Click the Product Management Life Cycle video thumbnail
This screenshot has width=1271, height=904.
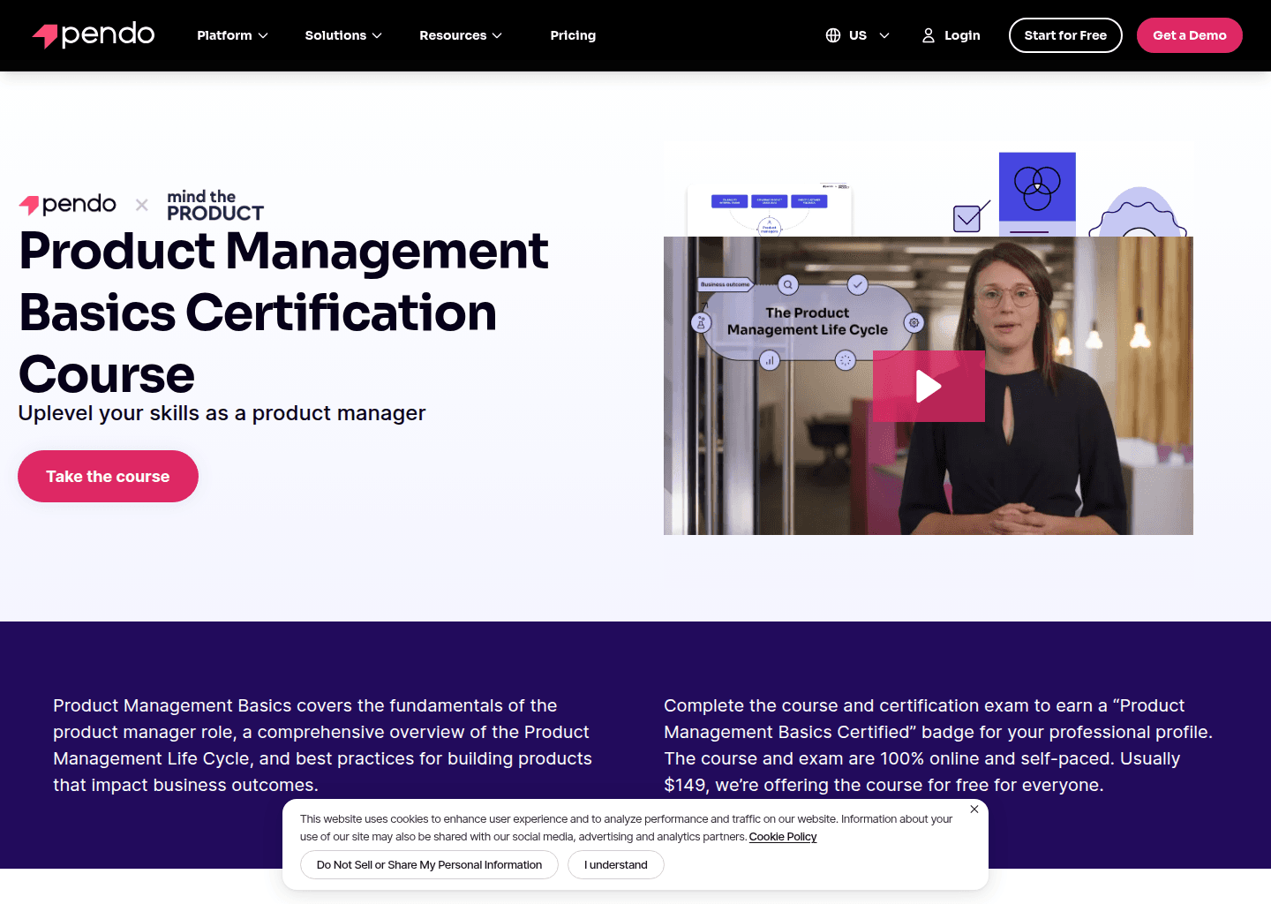click(929, 386)
